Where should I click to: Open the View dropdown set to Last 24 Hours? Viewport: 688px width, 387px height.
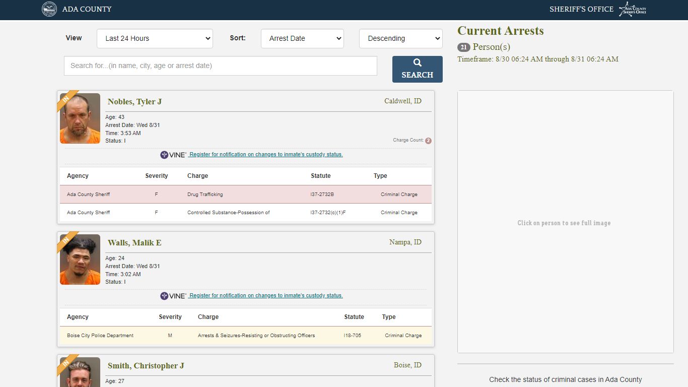tap(155, 38)
